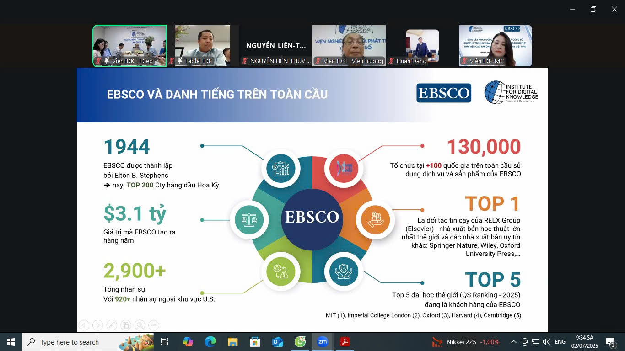Click the 1944 founding year figure

pyautogui.click(x=127, y=147)
